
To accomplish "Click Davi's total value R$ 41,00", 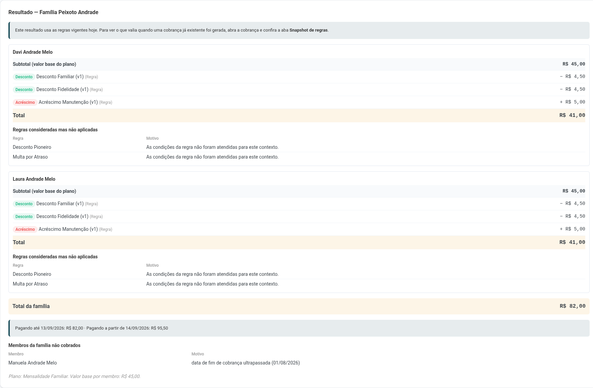I will coord(572,115).
